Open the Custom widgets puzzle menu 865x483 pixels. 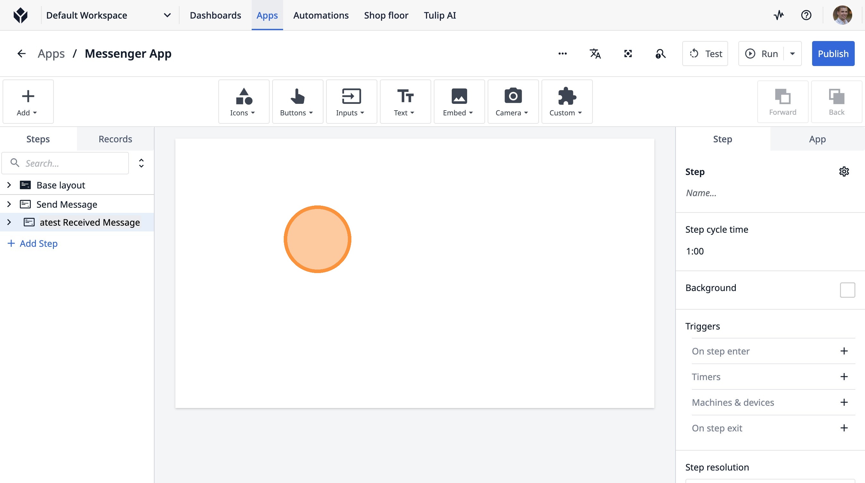tap(567, 102)
